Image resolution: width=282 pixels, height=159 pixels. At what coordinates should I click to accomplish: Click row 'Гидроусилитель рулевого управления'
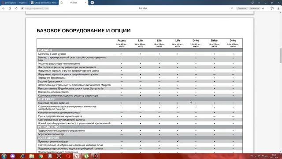click(140, 131)
